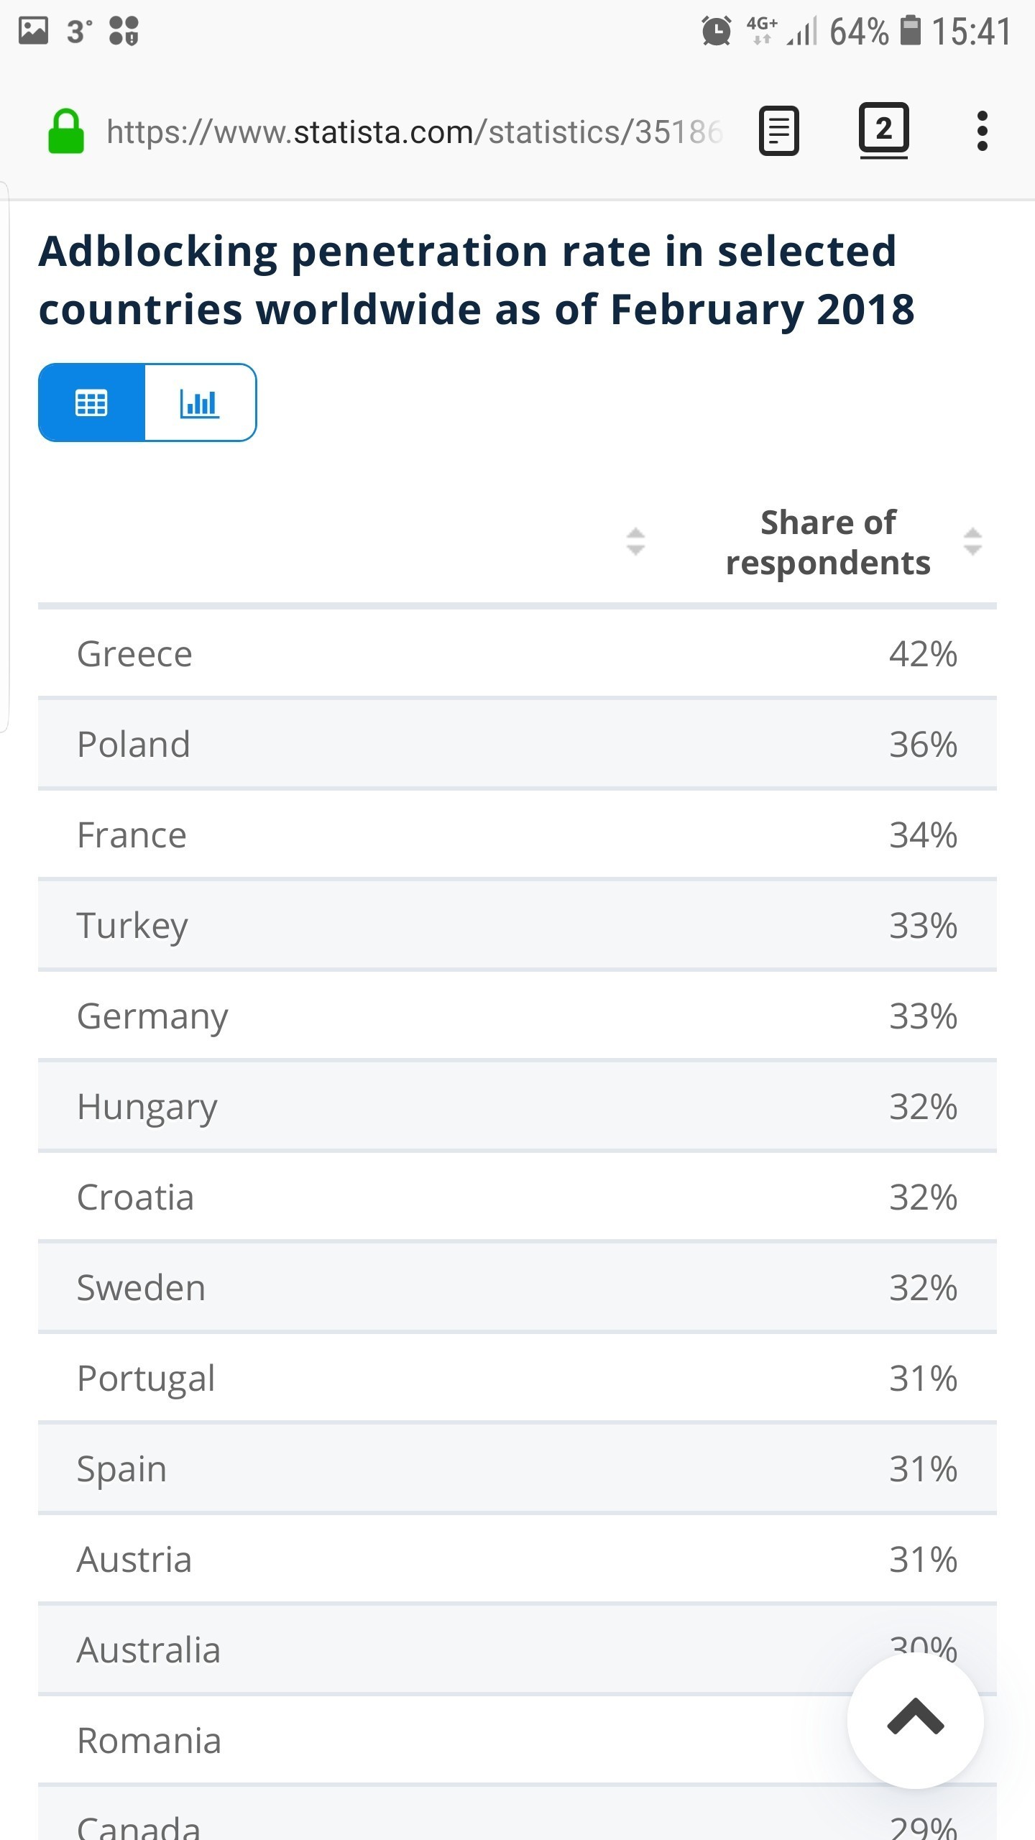Tap the Adblocking penetration rate title
Image resolution: width=1035 pixels, height=1840 pixels.
476,280
